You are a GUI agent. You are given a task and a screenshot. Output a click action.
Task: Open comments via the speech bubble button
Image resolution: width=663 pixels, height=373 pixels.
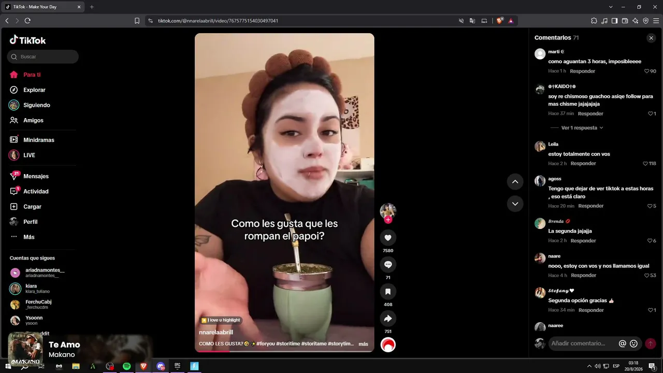coord(388,265)
